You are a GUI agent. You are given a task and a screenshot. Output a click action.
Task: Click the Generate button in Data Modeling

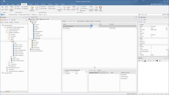[x=18, y=9]
